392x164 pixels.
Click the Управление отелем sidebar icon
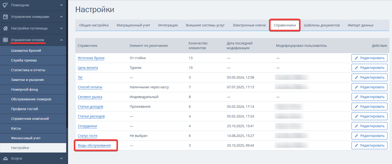tap(5, 40)
